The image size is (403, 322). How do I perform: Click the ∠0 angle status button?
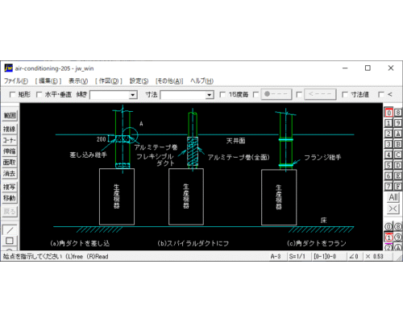(354, 256)
